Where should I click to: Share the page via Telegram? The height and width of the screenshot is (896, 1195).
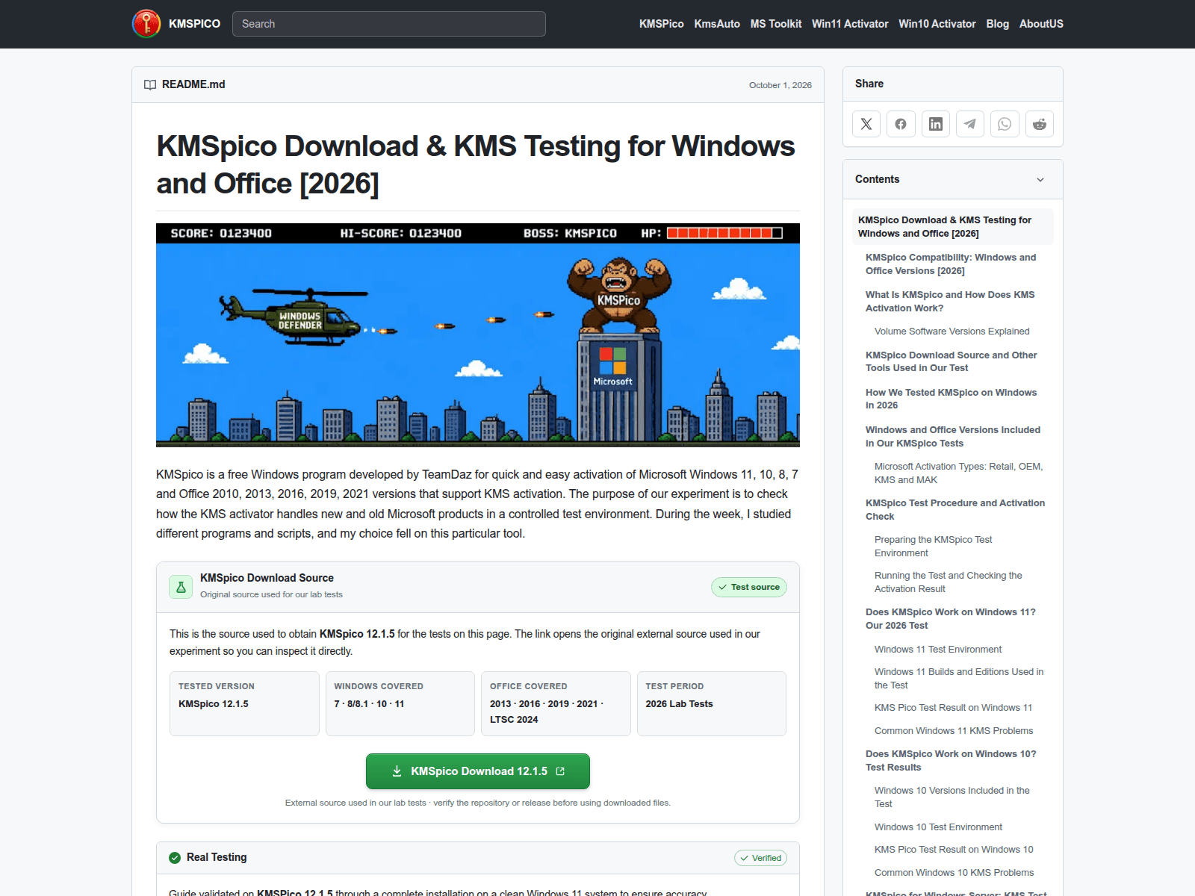[970, 124]
